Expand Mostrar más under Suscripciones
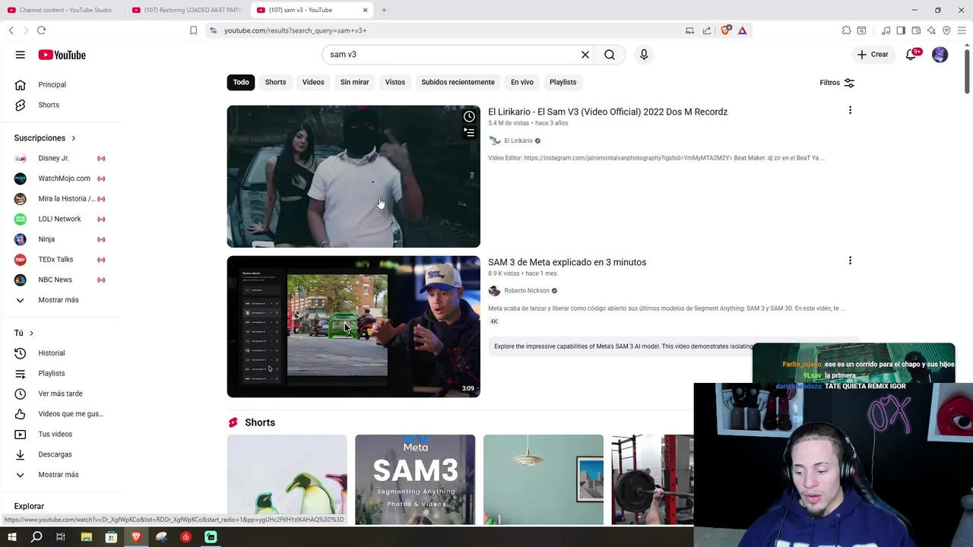The width and height of the screenshot is (973, 547). [59, 300]
